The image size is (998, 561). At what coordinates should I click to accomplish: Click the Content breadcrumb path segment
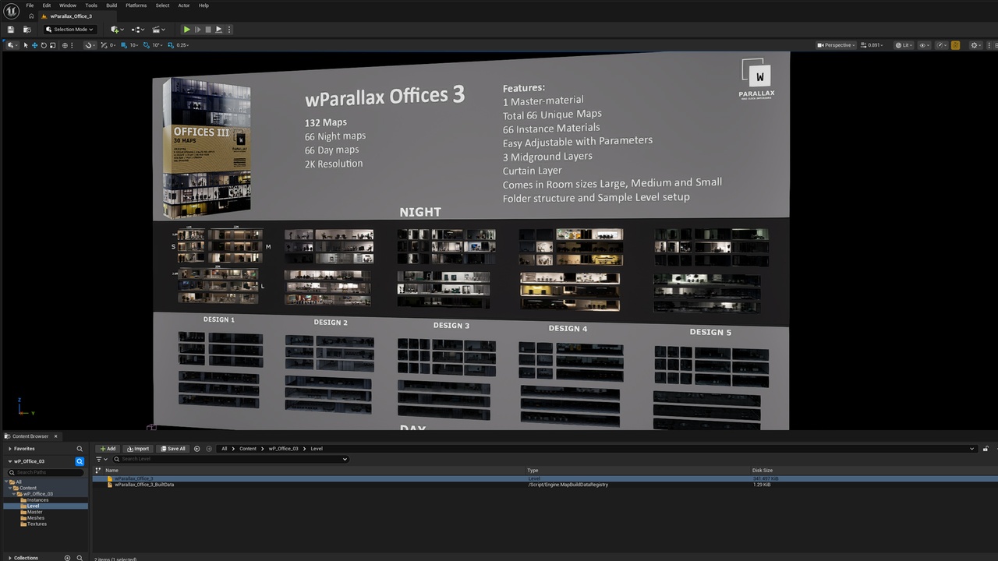[x=248, y=449]
